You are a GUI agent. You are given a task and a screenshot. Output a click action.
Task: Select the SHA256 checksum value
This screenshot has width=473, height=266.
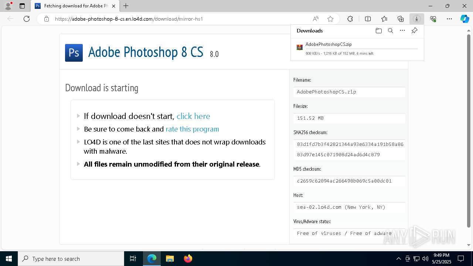point(349,150)
